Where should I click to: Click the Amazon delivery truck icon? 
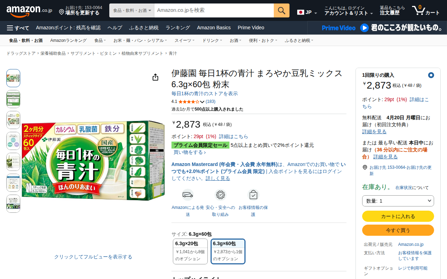pos(188,195)
